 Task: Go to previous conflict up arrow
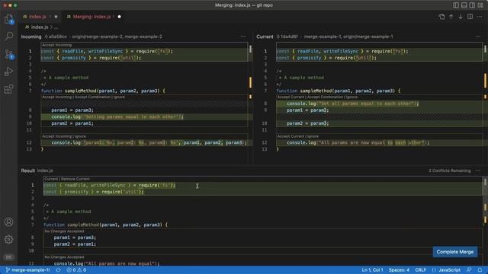451,17
